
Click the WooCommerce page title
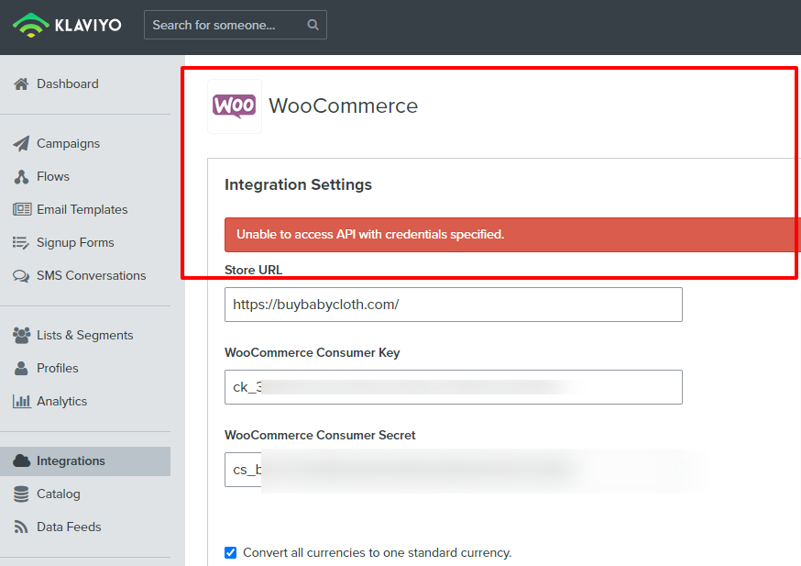pos(344,106)
